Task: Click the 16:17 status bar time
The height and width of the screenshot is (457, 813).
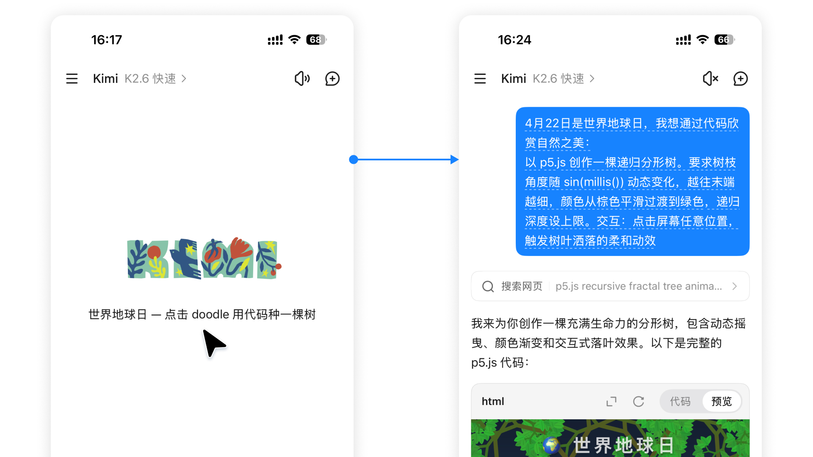Action: [107, 40]
